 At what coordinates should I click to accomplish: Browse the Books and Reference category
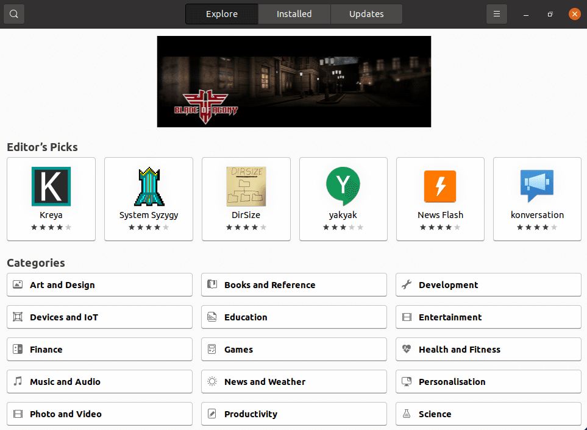click(294, 284)
